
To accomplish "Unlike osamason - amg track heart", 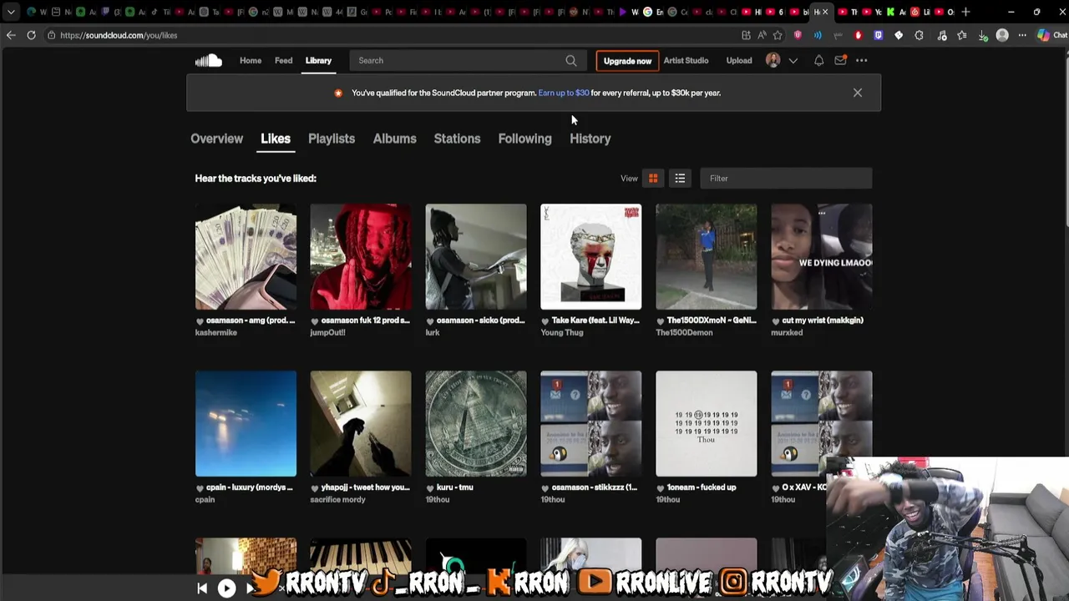I will click(200, 321).
